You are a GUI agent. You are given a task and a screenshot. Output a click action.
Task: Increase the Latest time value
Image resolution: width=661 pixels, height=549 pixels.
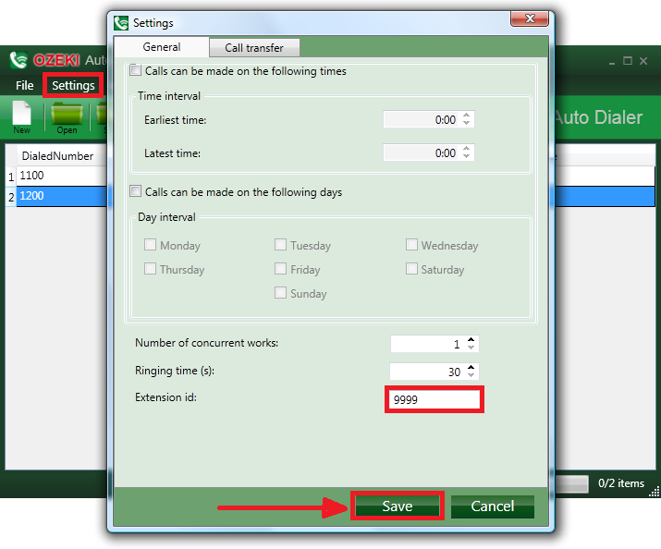click(466, 148)
